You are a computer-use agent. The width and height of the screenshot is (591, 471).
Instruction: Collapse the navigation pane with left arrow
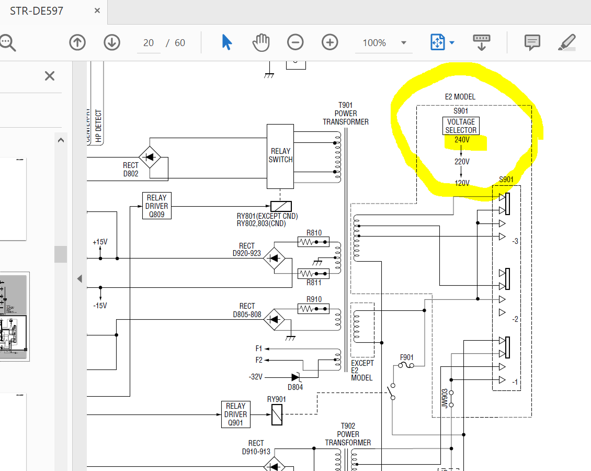click(x=79, y=279)
